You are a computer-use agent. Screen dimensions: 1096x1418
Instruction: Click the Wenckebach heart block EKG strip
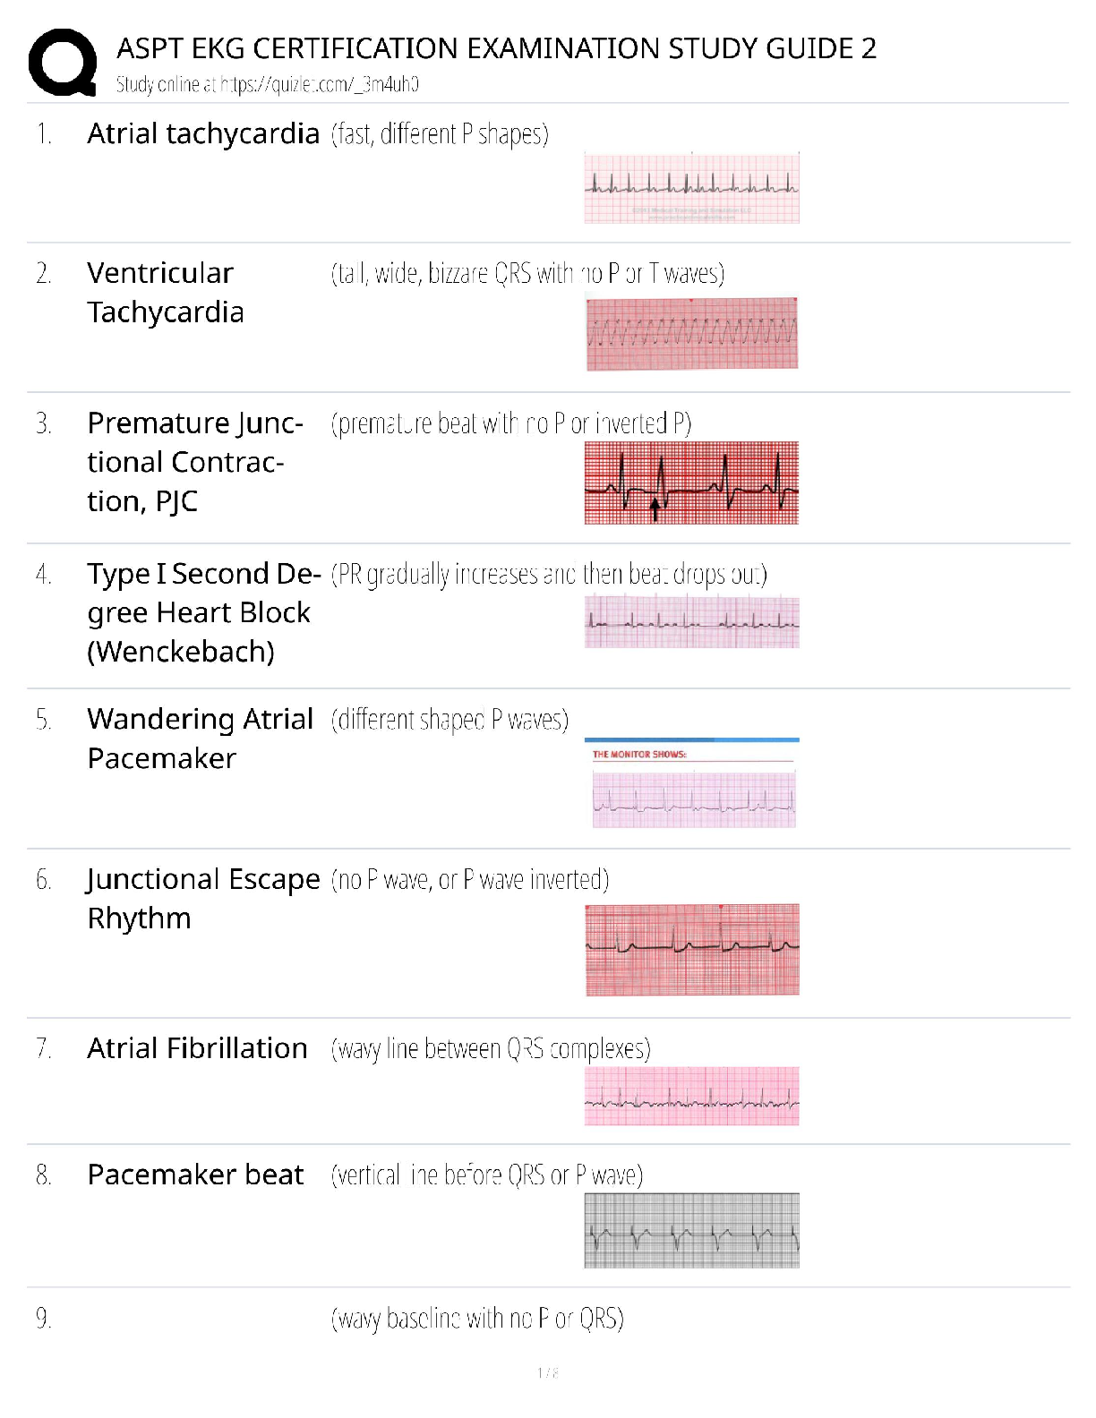tap(691, 621)
